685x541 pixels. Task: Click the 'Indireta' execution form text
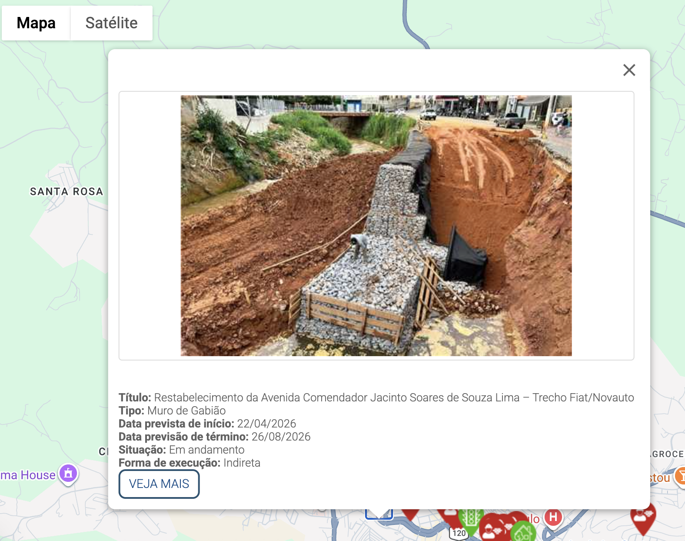click(242, 463)
